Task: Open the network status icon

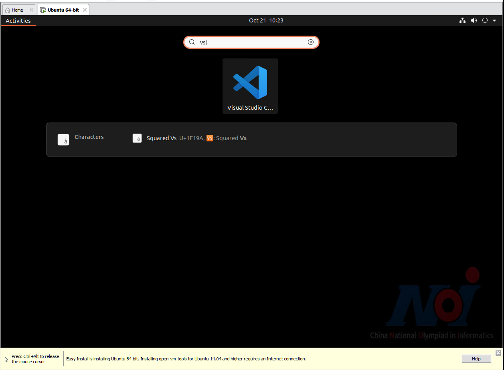Action: 462,20
